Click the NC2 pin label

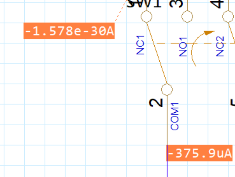[220, 46]
